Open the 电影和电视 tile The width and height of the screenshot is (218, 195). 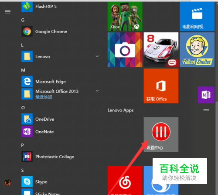(x=197, y=16)
